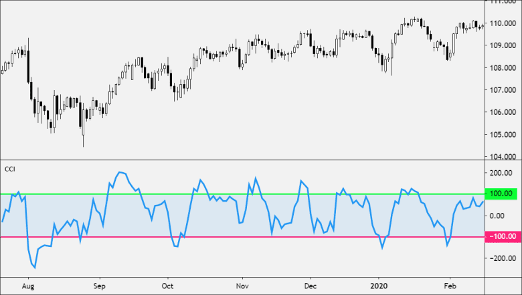This screenshot has width=522, height=295.
Task: Select the pink oversold horizontal line
Action: (x=268, y=237)
